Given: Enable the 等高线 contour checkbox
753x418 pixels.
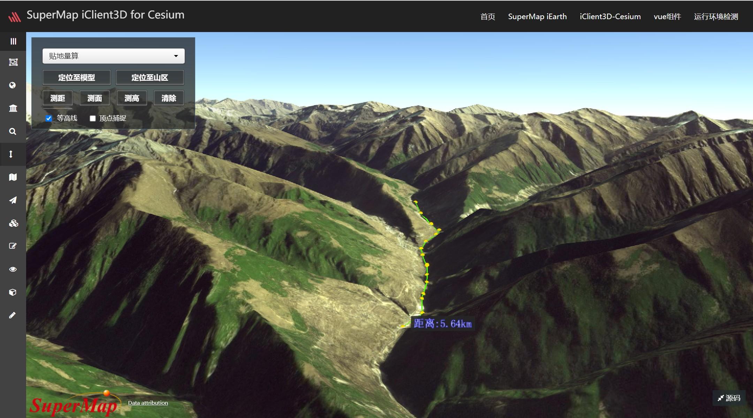Looking at the screenshot, I should 49,118.
